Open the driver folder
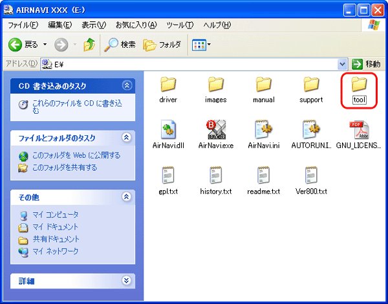Viewport: 388px width, 304px height. coord(167,85)
